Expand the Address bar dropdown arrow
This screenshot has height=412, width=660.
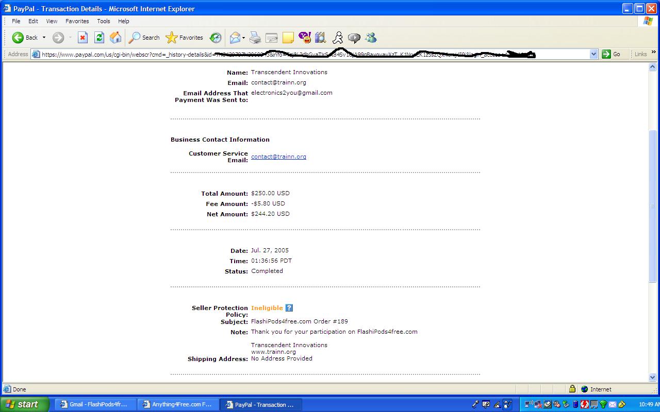tap(593, 54)
